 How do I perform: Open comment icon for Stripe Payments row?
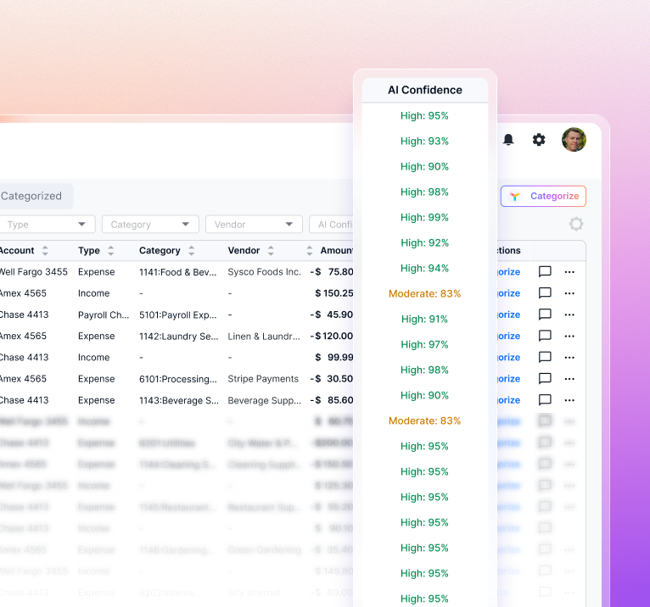click(545, 379)
